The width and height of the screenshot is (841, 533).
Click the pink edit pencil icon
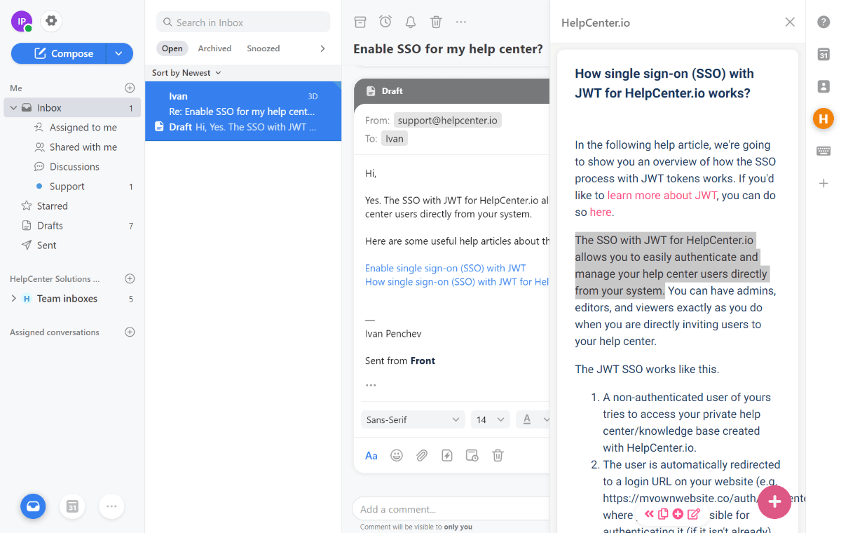(x=694, y=514)
